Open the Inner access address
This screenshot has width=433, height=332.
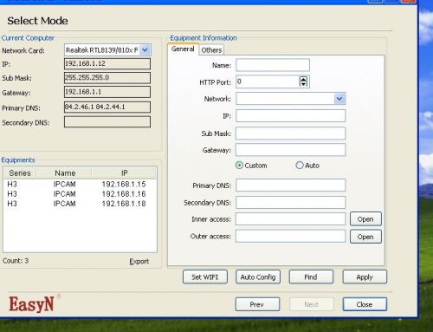pyautogui.click(x=365, y=219)
